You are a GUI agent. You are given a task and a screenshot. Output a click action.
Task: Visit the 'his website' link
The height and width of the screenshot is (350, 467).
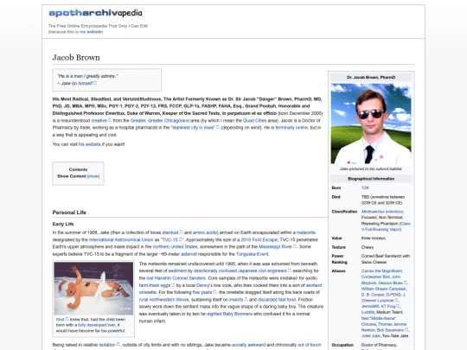(90, 144)
